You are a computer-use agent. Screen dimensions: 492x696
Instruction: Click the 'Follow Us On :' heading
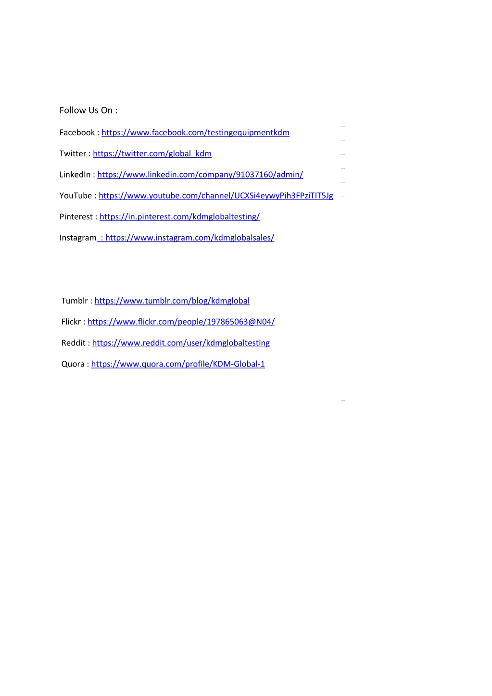point(88,110)
